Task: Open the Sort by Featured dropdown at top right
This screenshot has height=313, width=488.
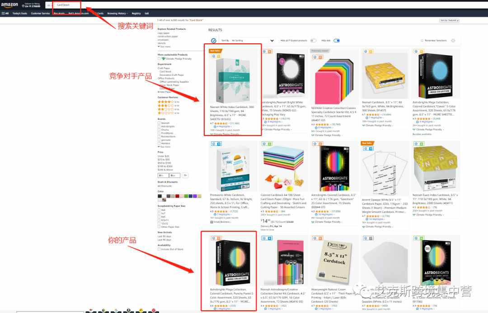Action: click(x=450, y=20)
